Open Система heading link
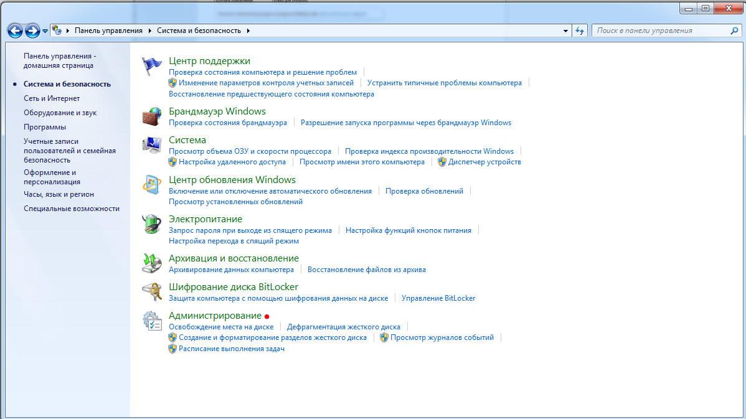This screenshot has height=419, width=746. [x=187, y=140]
